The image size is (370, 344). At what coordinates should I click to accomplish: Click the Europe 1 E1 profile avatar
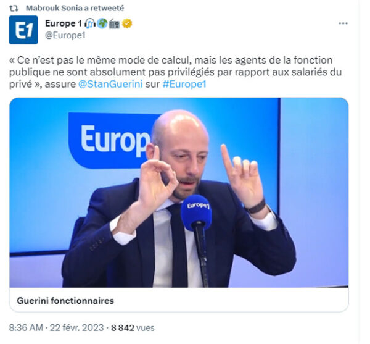(x=23, y=30)
